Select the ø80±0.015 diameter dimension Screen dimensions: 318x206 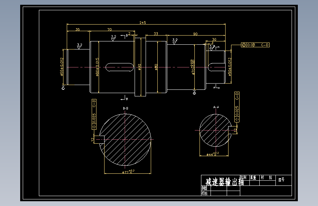coord(97,67)
